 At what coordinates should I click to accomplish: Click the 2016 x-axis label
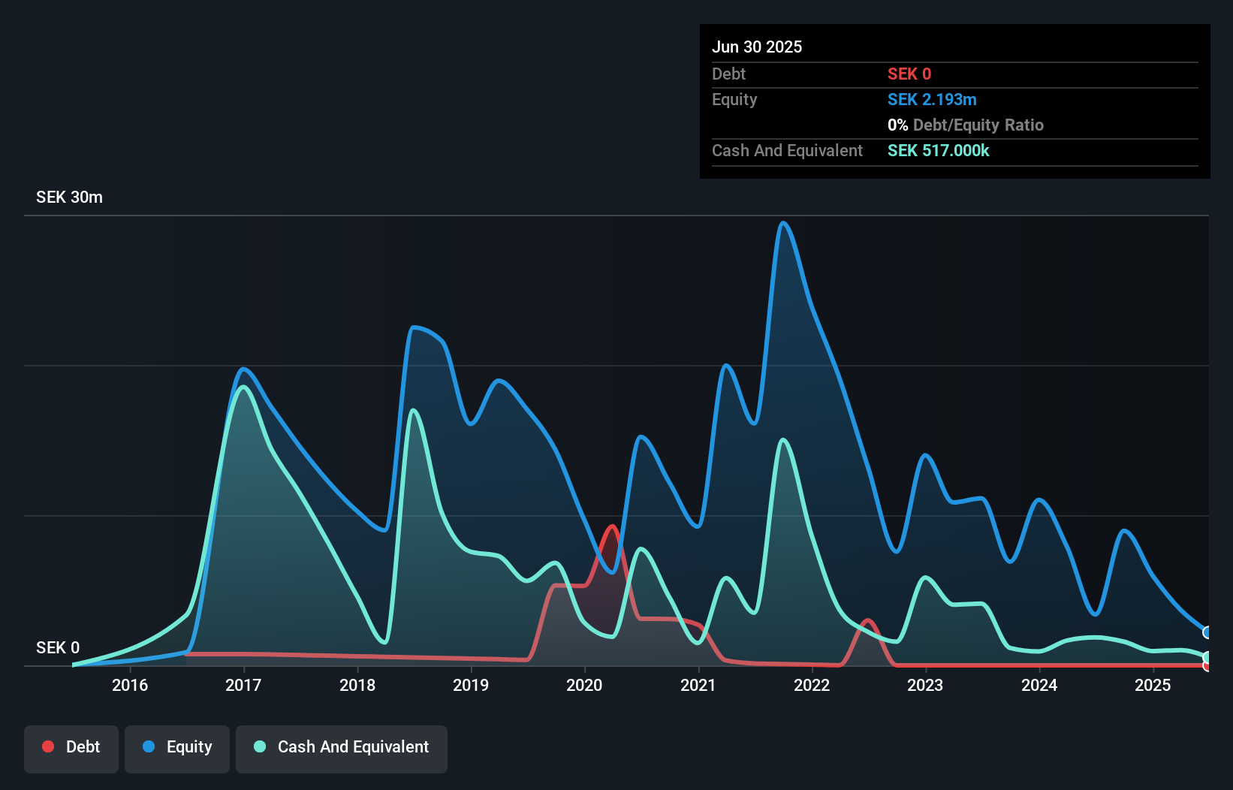130,685
